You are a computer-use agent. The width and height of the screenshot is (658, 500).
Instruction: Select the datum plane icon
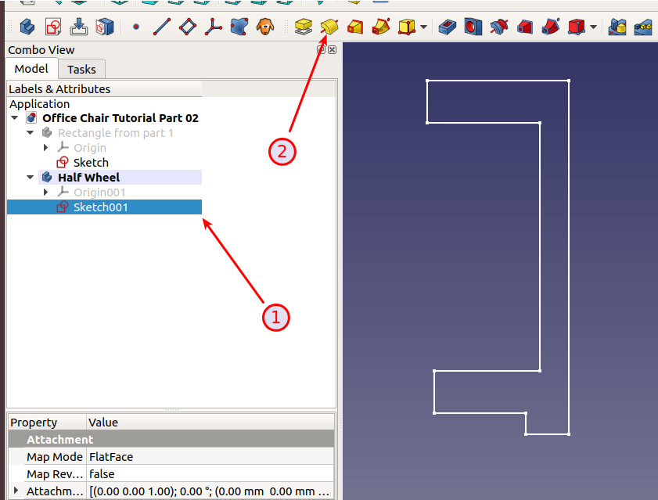coord(188,27)
